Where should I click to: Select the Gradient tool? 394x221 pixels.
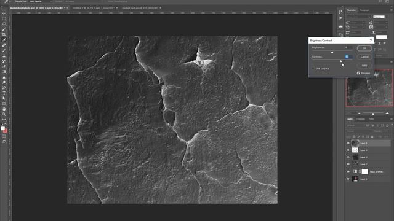[4, 72]
